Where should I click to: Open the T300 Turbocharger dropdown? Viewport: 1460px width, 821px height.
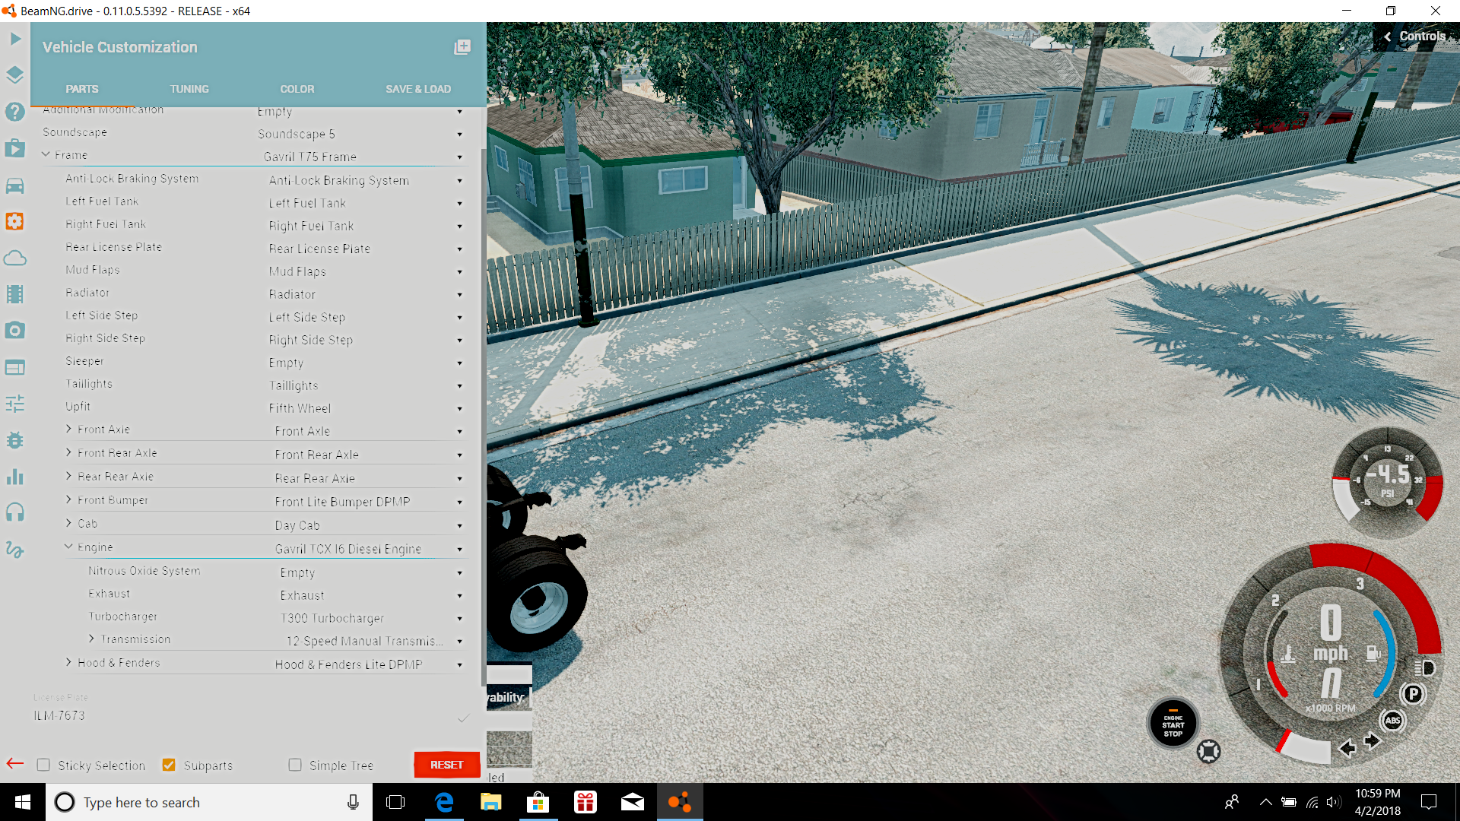click(373, 618)
